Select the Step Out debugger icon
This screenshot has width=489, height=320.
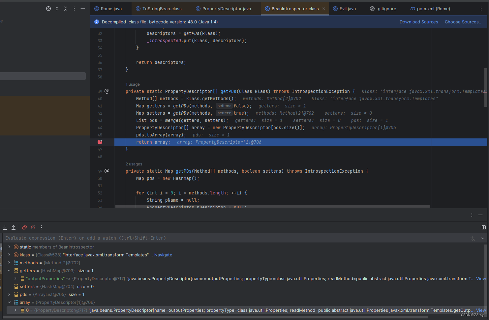(14, 227)
